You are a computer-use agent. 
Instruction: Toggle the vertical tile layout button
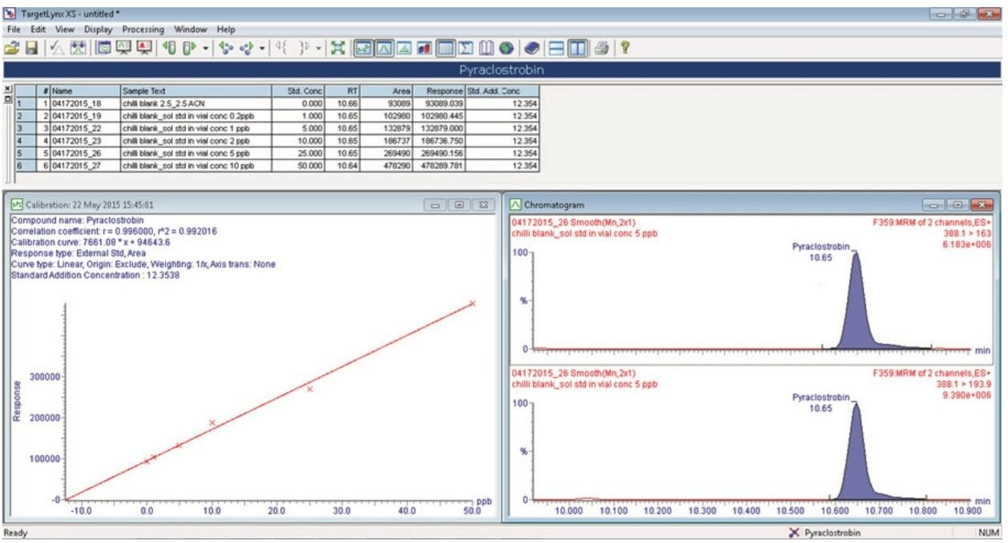(576, 49)
